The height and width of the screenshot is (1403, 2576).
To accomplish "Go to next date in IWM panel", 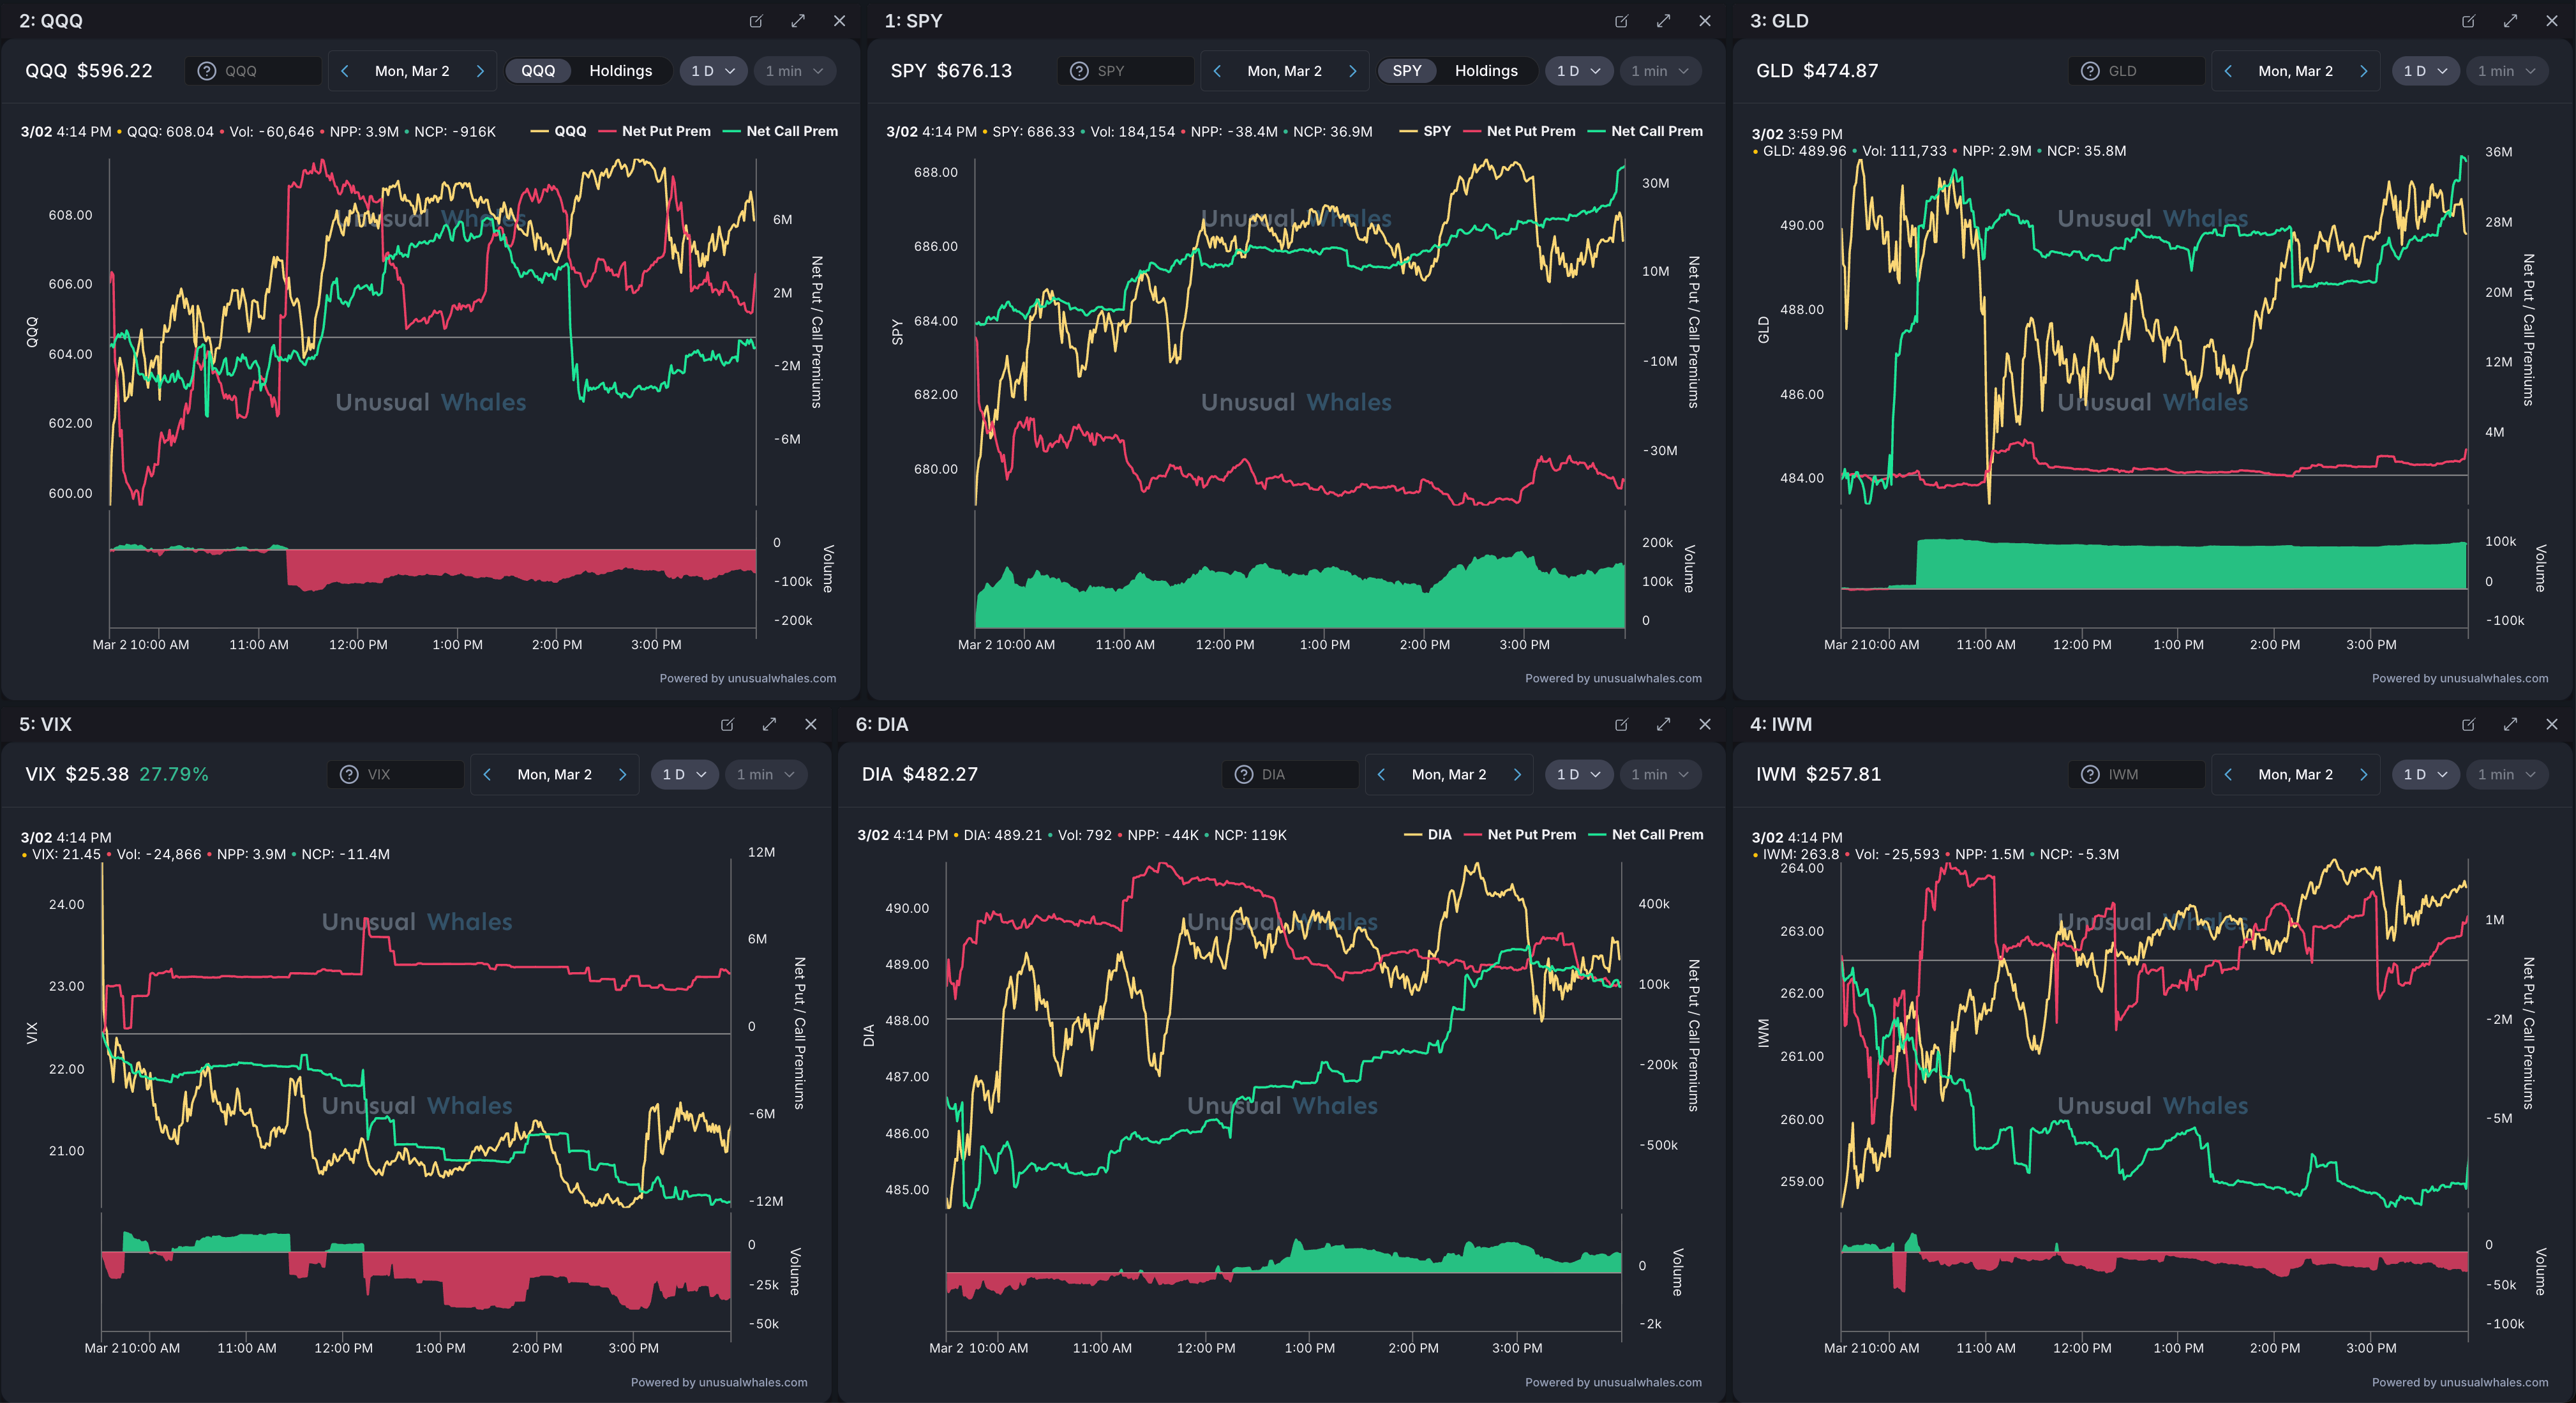I will 2363,774.
